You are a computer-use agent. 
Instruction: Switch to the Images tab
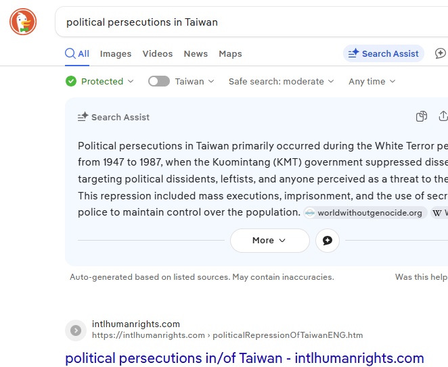click(116, 54)
